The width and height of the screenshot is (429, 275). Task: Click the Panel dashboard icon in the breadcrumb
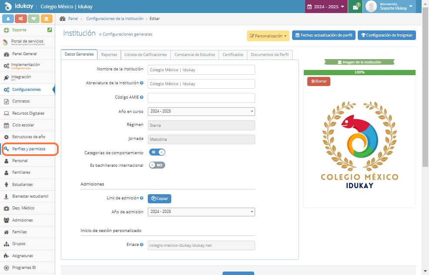63,19
